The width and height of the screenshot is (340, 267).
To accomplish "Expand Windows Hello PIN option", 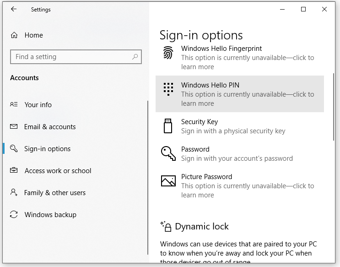I will pos(240,94).
